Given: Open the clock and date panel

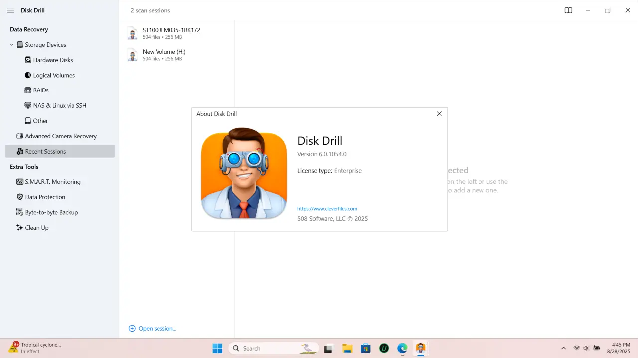Looking at the screenshot, I should pos(619,348).
